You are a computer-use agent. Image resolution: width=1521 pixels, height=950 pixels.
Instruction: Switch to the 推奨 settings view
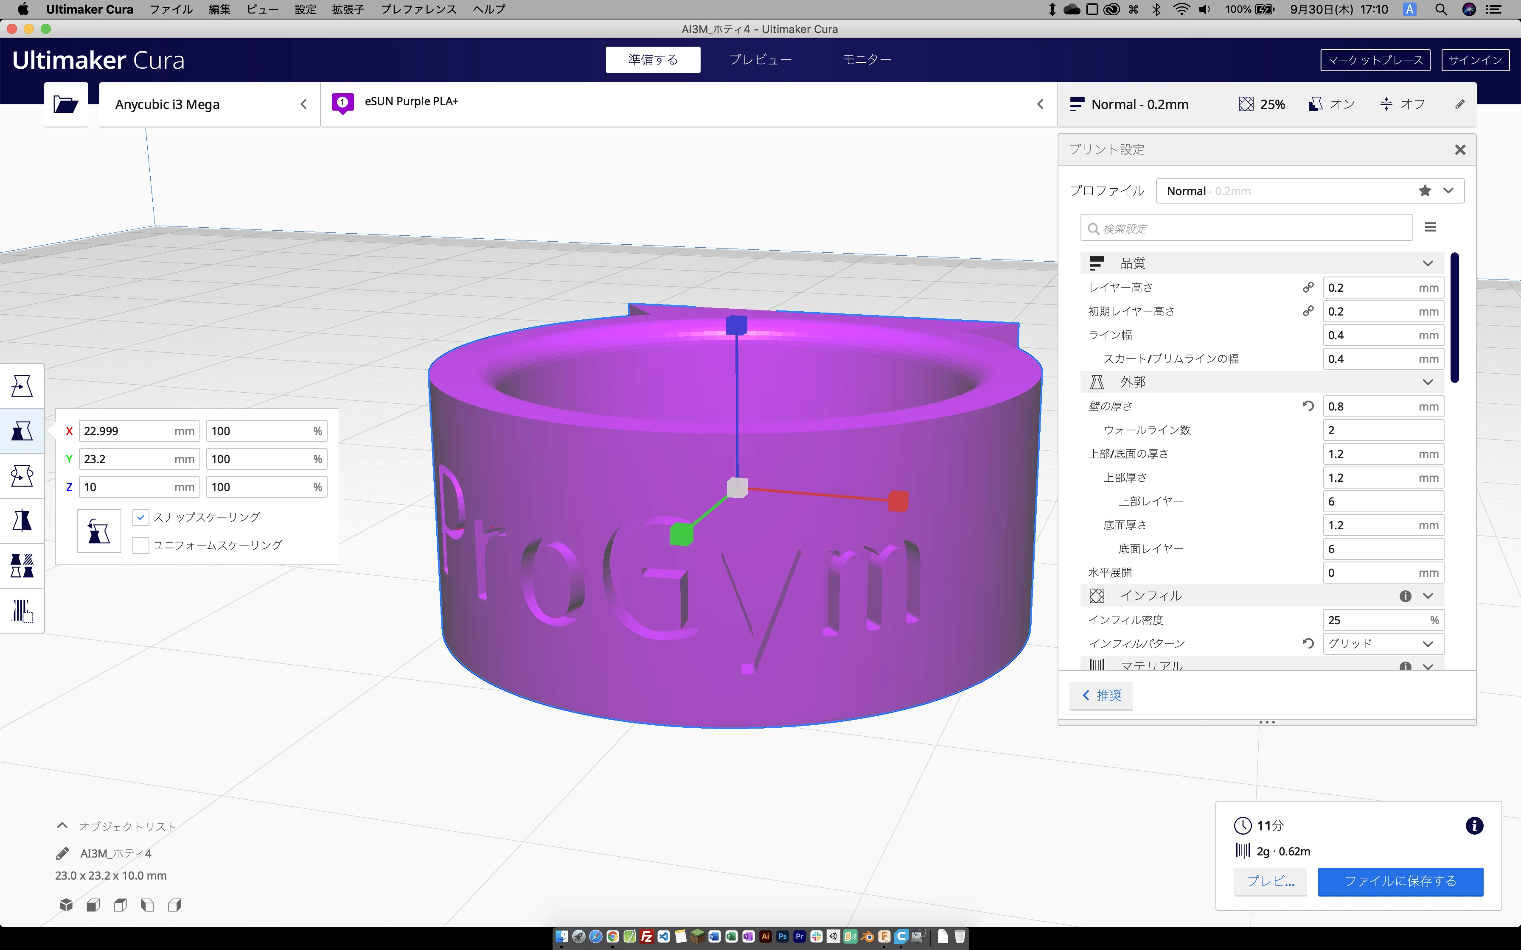click(x=1100, y=695)
